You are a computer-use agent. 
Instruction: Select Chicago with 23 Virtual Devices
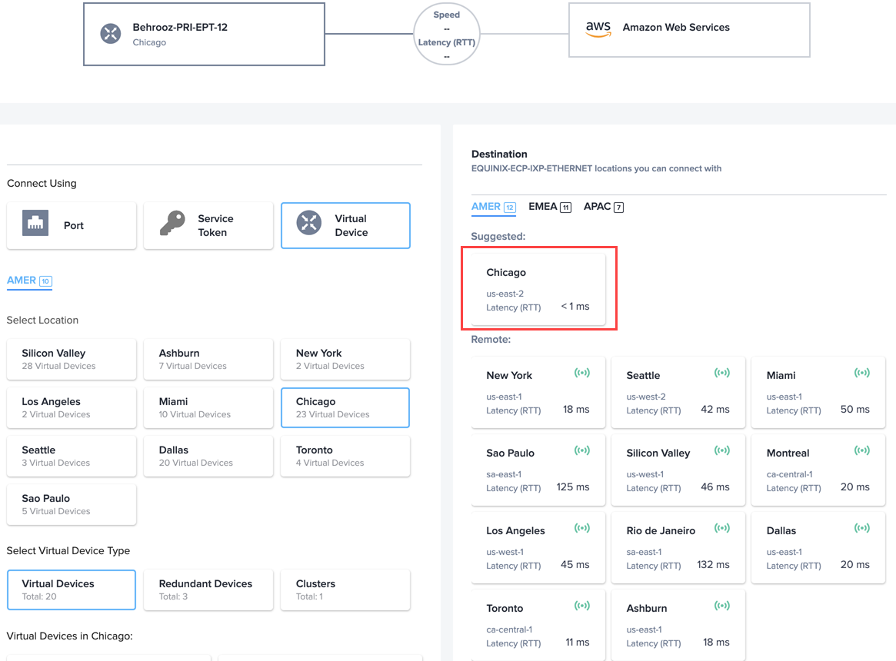[x=346, y=408]
